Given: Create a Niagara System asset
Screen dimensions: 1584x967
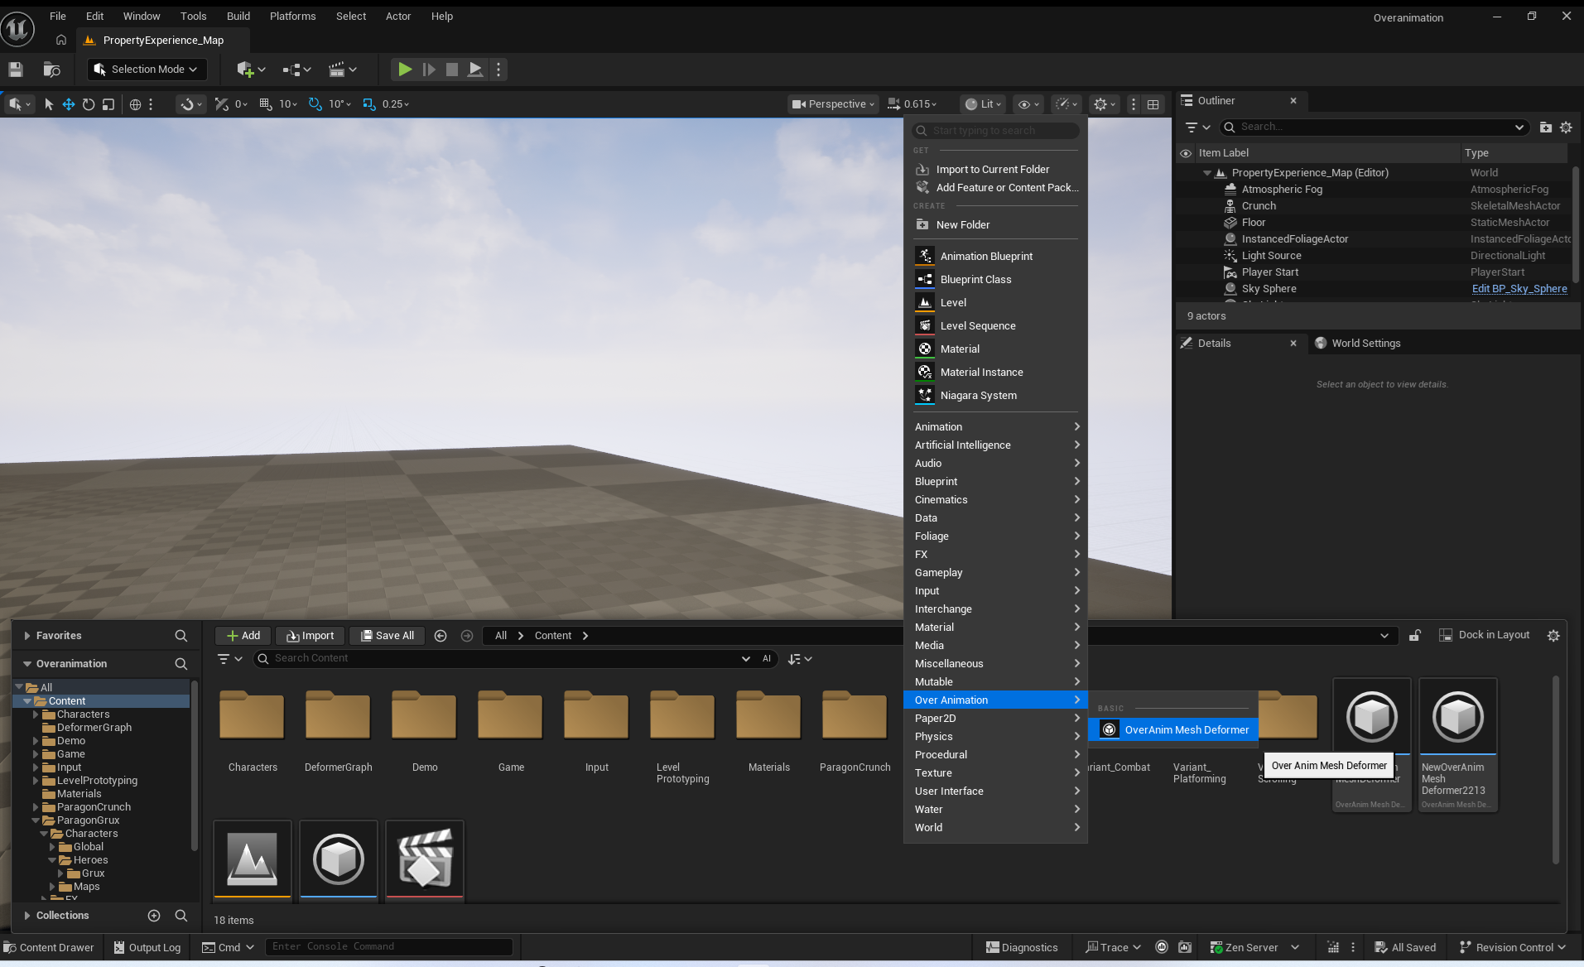Looking at the screenshot, I should point(995,396).
